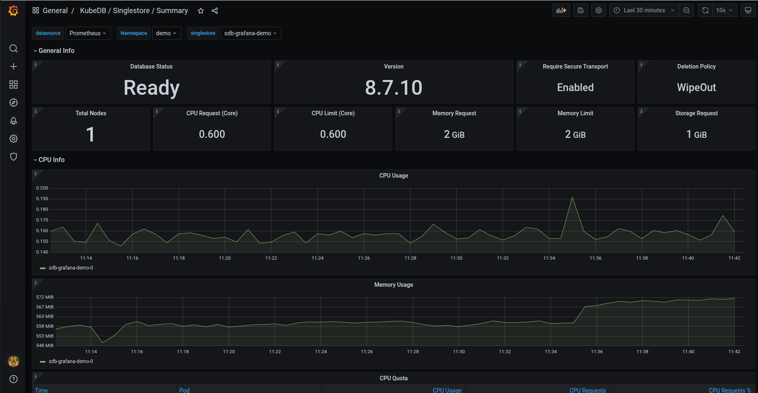
Task: Show info for Version panel
Action: 278,64
